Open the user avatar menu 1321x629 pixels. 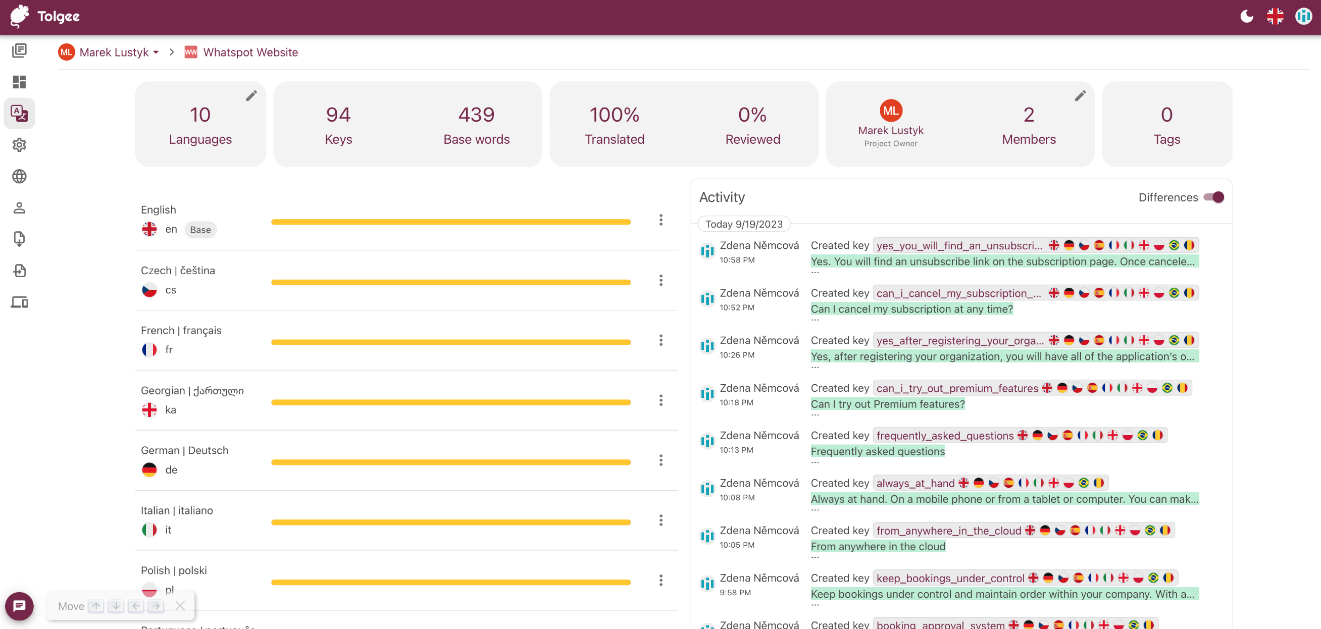tap(1303, 16)
